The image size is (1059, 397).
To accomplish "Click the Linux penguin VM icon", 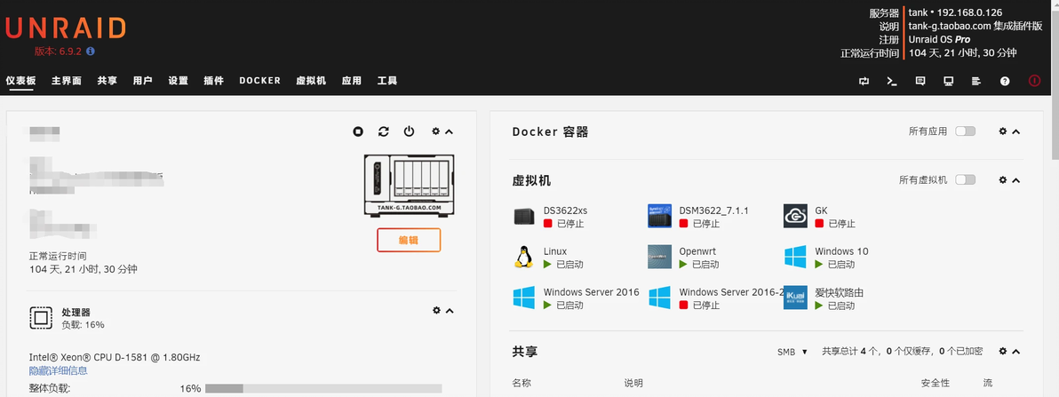I will [522, 258].
